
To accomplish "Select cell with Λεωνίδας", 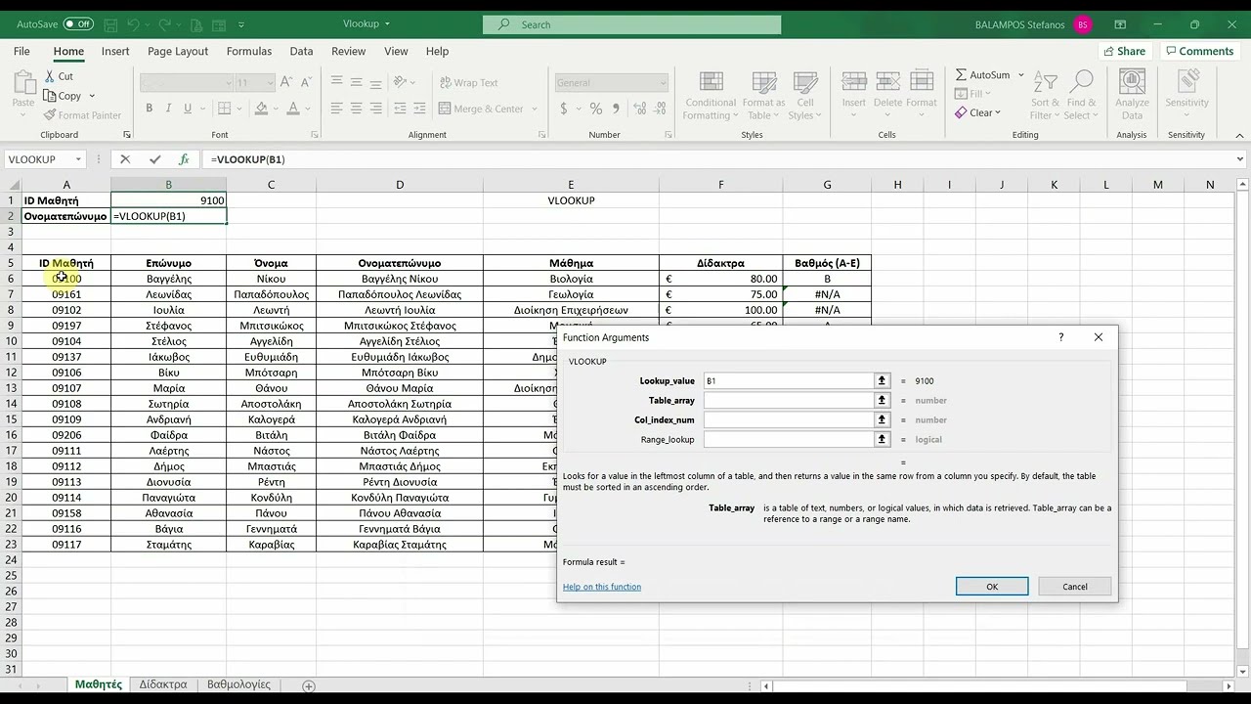I will pos(168,294).
